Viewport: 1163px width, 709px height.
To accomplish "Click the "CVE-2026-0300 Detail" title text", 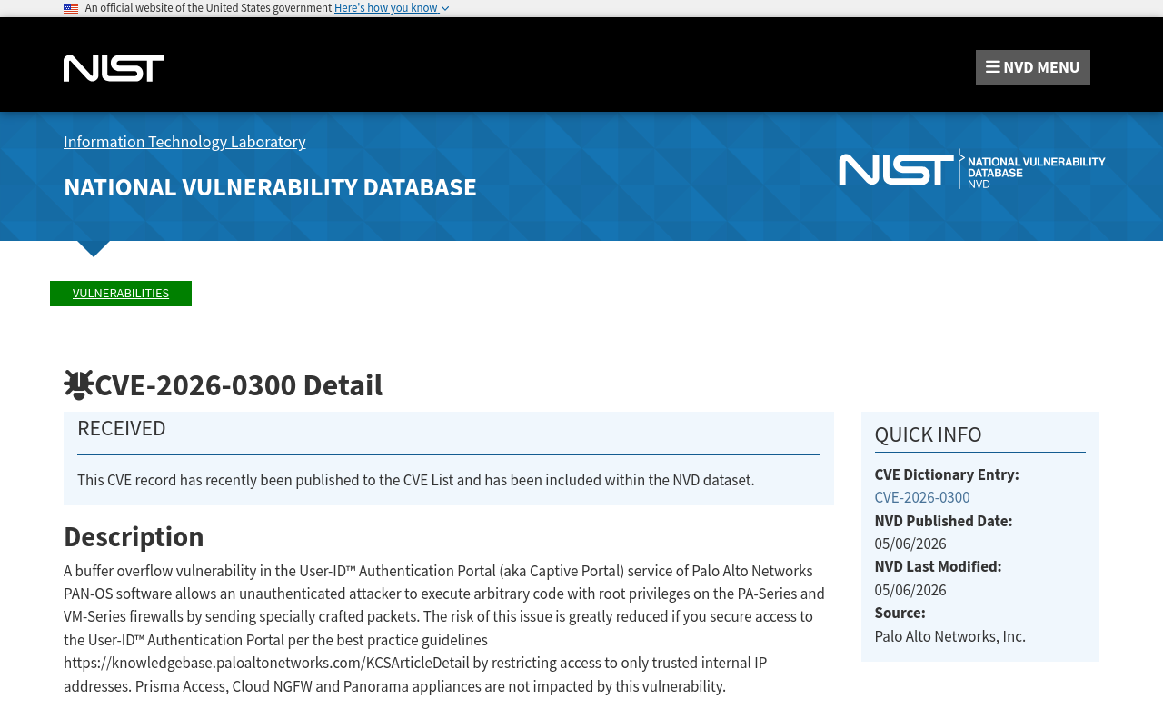I will click(239, 385).
